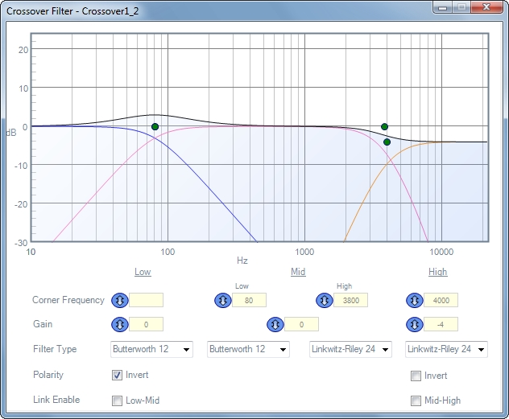Click the High gain spinner icon
The image size is (509, 419).
tap(414, 324)
